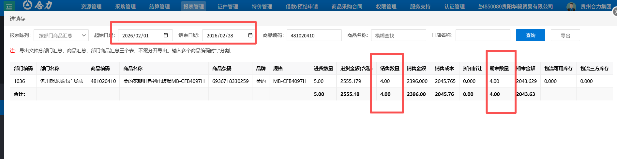Click the 期末数量 column header

(x=499, y=69)
